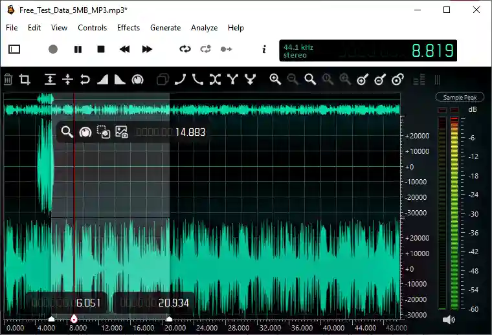Click the selection start time 6.051
Image resolution: width=492 pixels, height=335 pixels.
[88, 303]
